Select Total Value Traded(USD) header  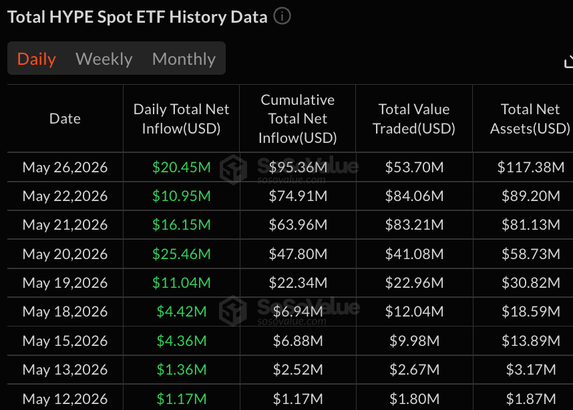point(414,119)
